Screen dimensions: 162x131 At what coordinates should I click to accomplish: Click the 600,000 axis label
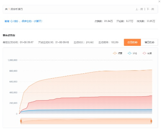point(13,82)
